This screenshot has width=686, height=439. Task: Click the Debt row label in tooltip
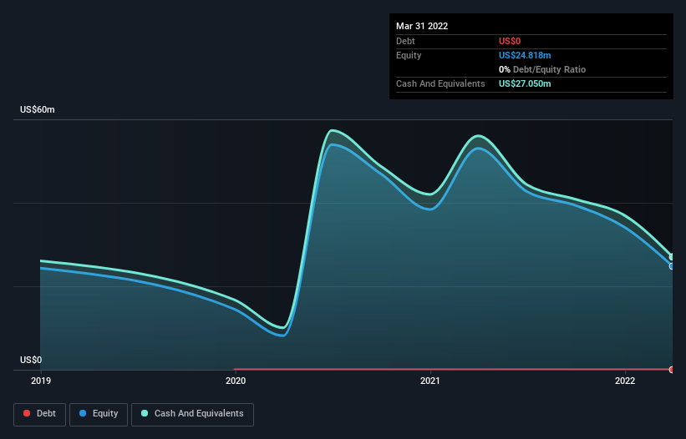coord(405,41)
